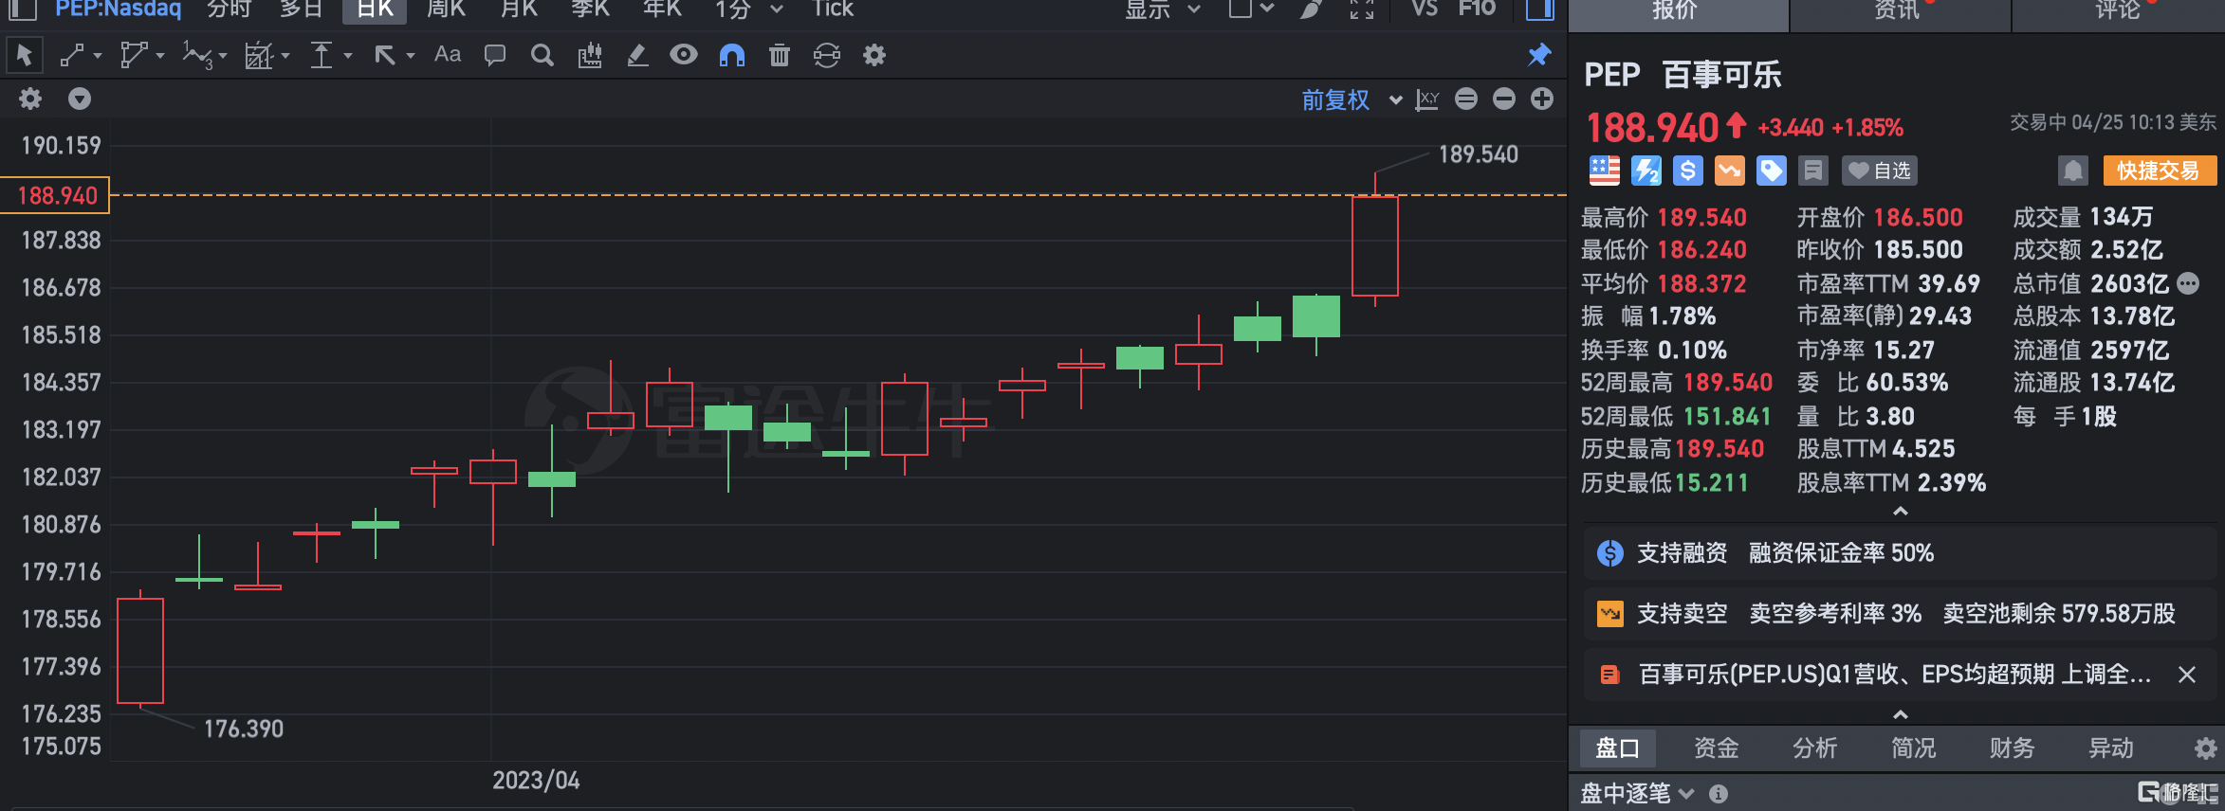Viewport: 2225px width, 811px height.
Task: Open the polygon tool dropdown arrow
Action: (159, 56)
